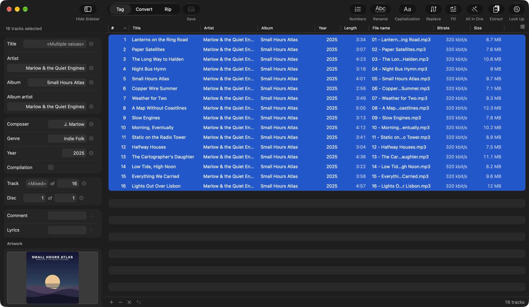Select the track 'Halfway Houses'
Image resolution: width=529 pixels, height=307 pixels.
pyautogui.click(x=317, y=147)
